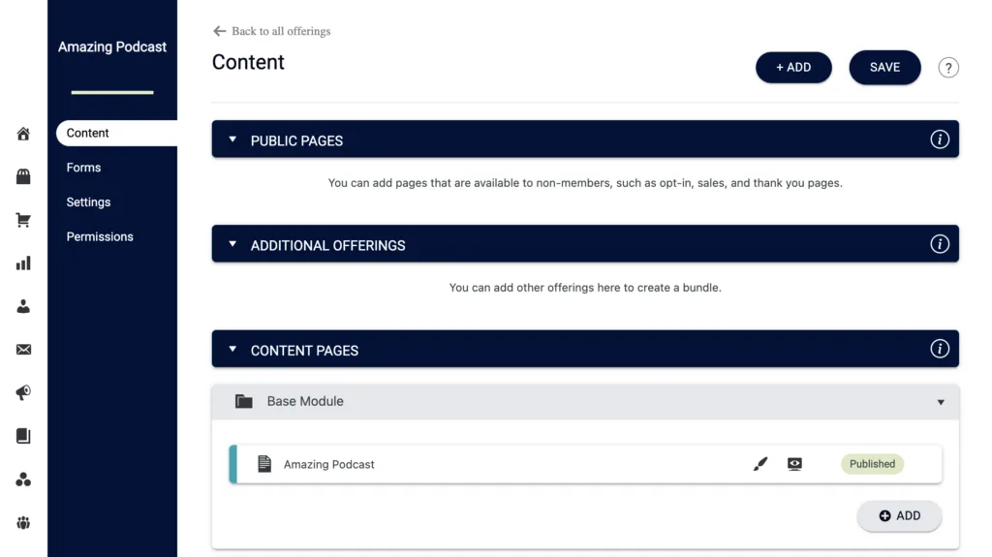992x557 pixels.
Task: Save the content changes
Action: [884, 67]
